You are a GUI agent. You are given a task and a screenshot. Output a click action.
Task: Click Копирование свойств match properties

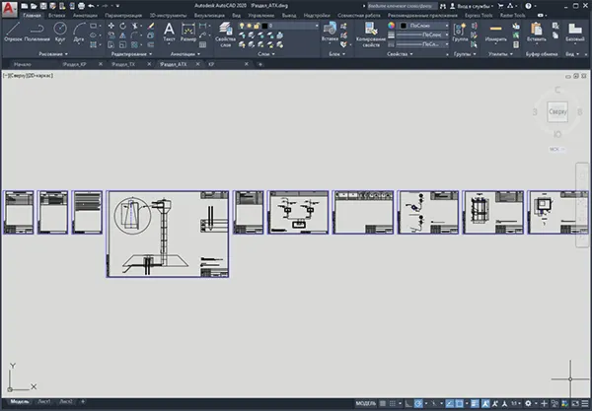pyautogui.click(x=371, y=34)
